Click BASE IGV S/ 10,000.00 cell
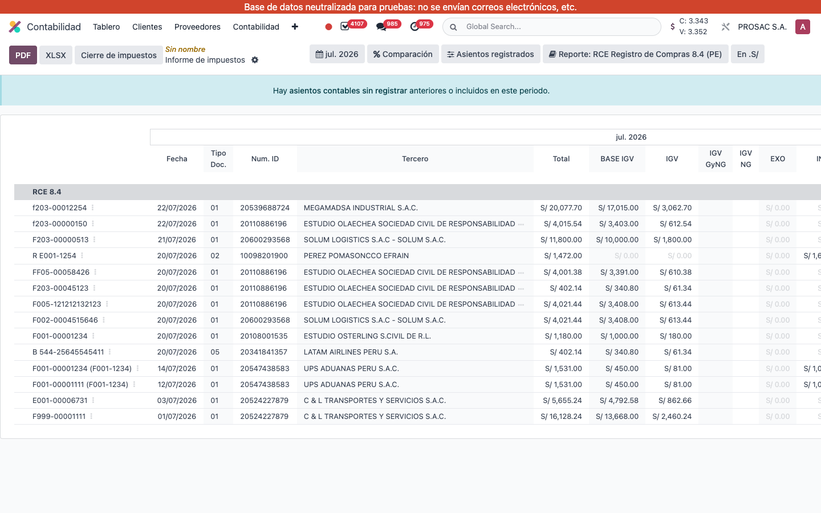 [617, 240]
